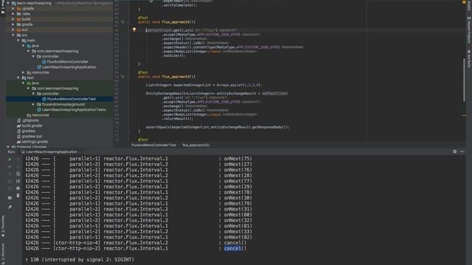Image resolution: width=472 pixels, height=265 pixels.
Task: Click the 'interrupted by signal 2: SIGINT' line
Action: [80, 260]
